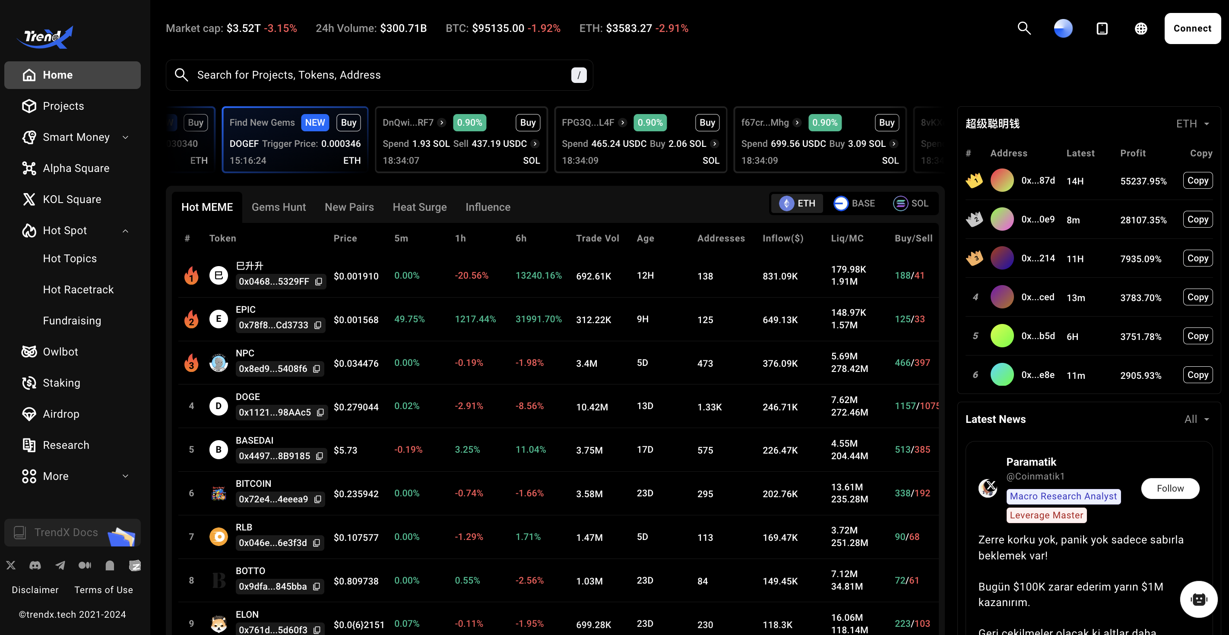Open DnQwi...RF7 address arrow icon
Screen dimensions: 1229x635
click(x=442, y=123)
